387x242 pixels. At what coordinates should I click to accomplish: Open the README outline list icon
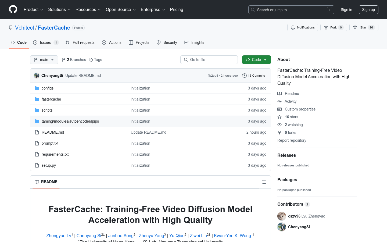pos(264,182)
